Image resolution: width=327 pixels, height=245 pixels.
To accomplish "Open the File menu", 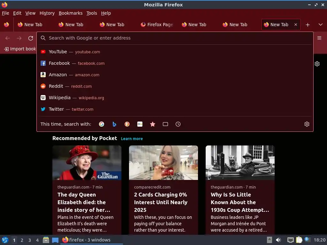I will click(5, 13).
